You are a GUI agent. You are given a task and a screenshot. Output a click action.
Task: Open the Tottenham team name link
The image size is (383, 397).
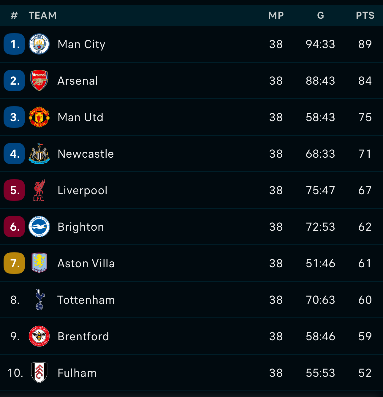(86, 300)
